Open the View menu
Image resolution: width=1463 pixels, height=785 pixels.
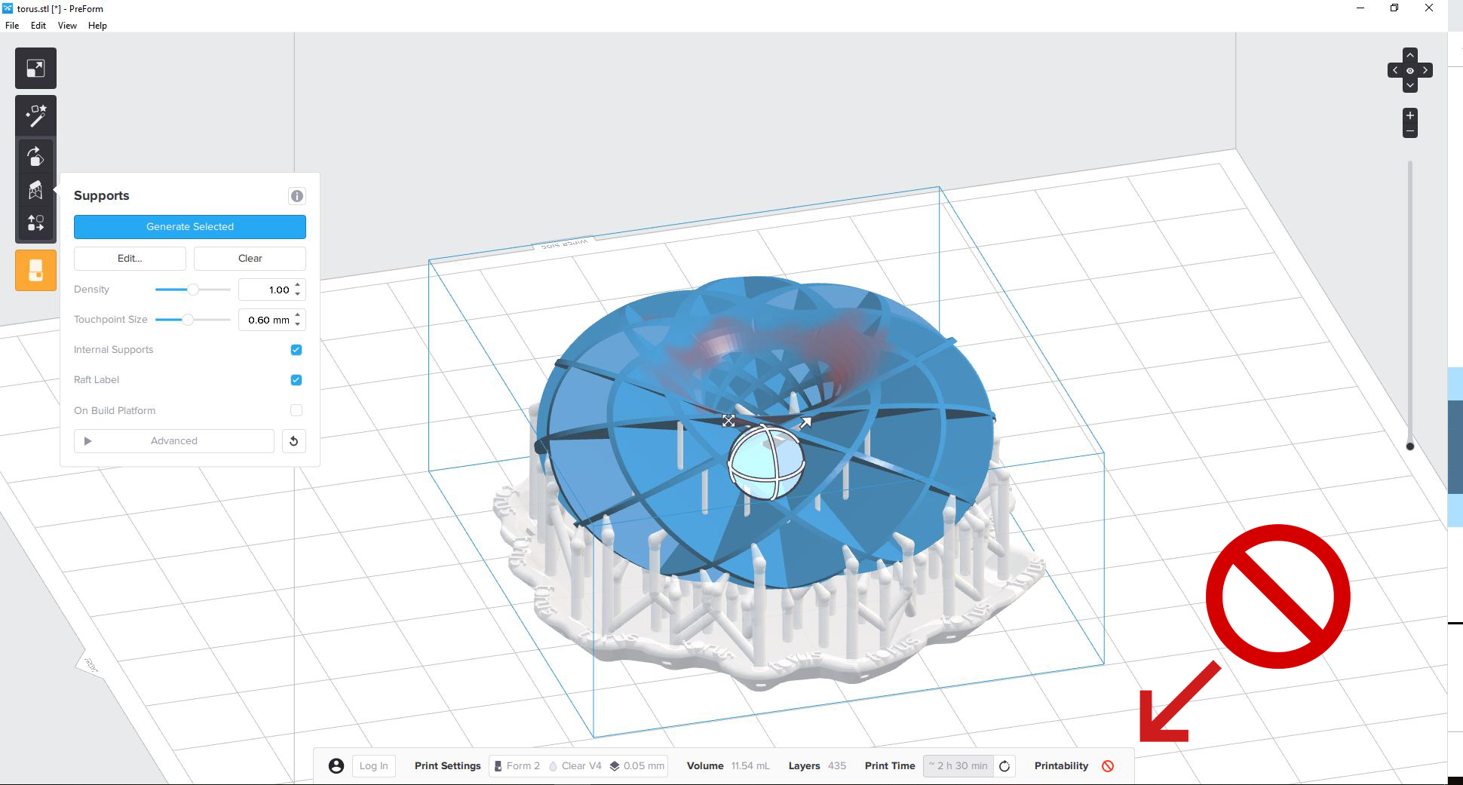point(67,26)
